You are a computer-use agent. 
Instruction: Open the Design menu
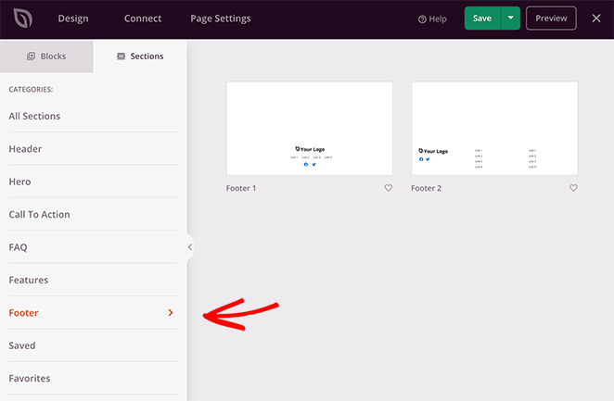pyautogui.click(x=74, y=19)
